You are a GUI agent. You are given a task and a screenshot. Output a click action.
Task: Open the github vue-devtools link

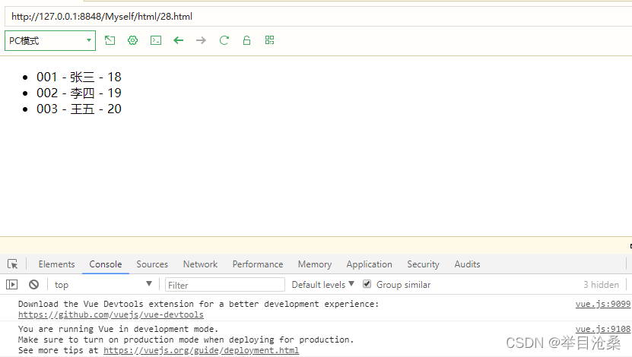[111, 314]
